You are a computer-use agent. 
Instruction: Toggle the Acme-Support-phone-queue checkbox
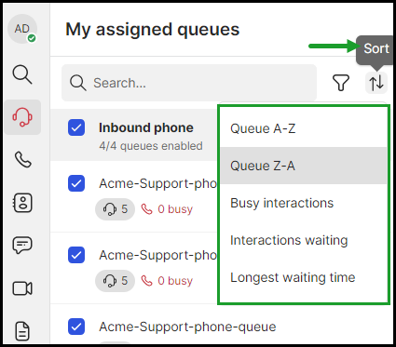[x=76, y=327]
